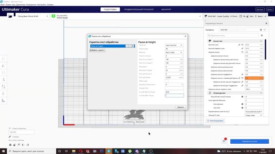Select the top view icon

tap(19, 145)
